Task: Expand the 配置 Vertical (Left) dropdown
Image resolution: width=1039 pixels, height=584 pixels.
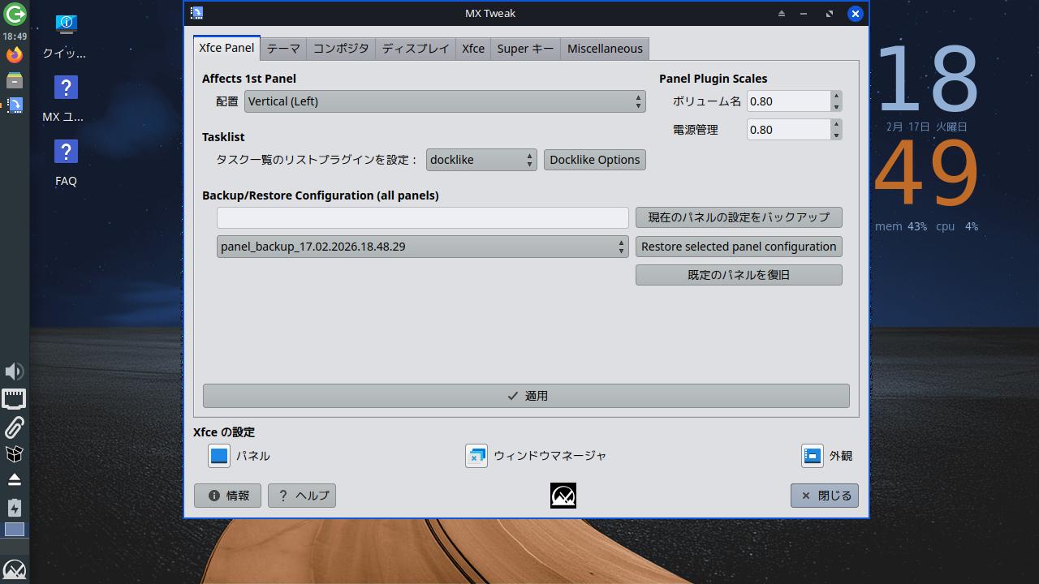Action: [x=445, y=101]
